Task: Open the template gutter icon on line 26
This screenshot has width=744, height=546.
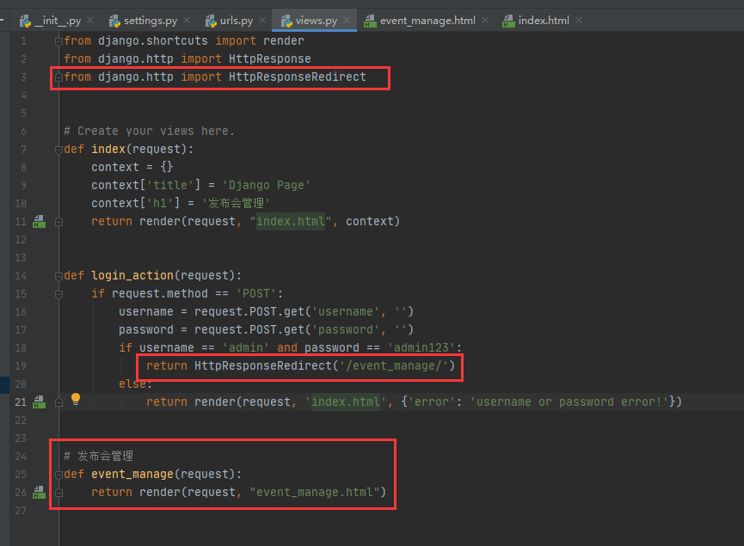Action: (39, 493)
